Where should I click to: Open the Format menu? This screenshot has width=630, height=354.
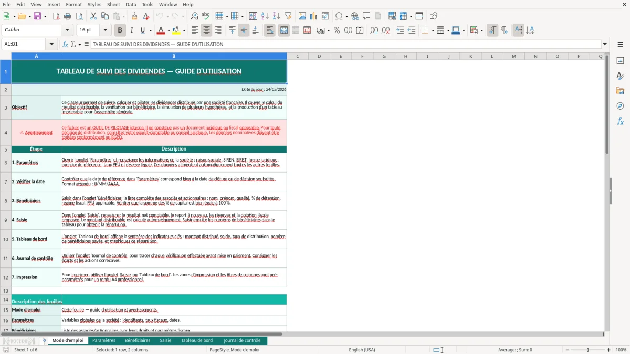(73, 4)
